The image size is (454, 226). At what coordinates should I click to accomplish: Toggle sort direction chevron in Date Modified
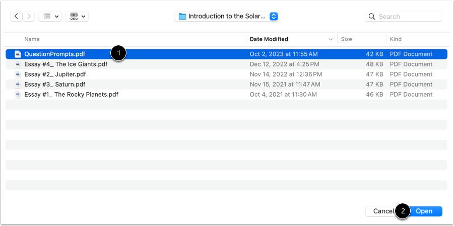point(331,39)
